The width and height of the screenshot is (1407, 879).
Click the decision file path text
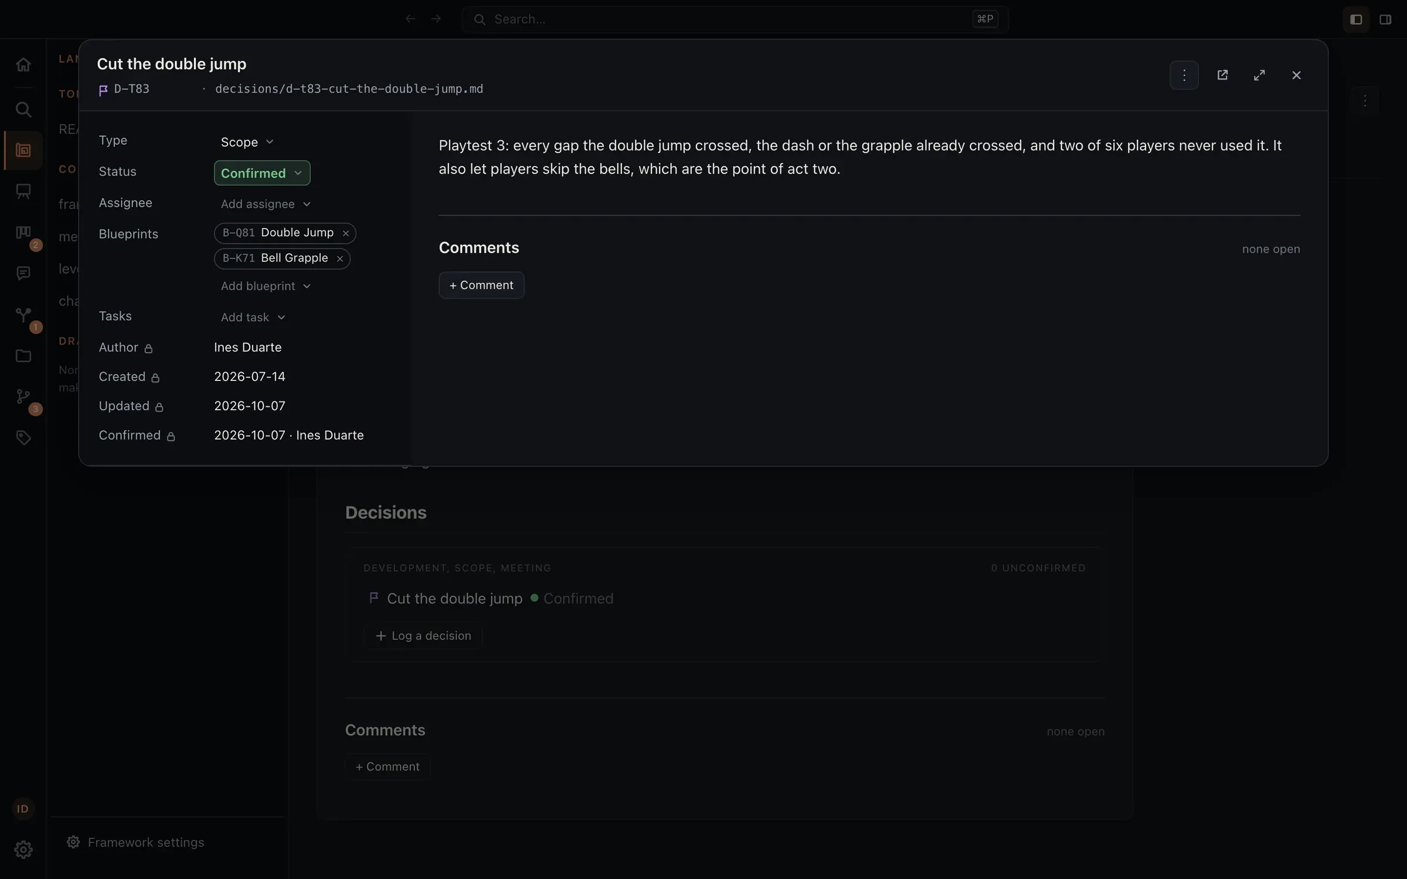(x=349, y=89)
